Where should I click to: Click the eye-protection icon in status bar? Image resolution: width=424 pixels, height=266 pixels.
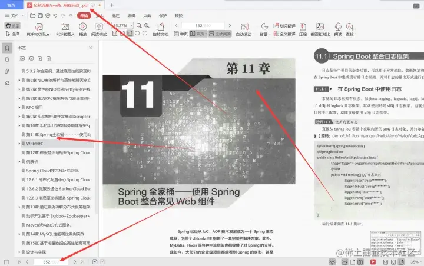pos(332,262)
